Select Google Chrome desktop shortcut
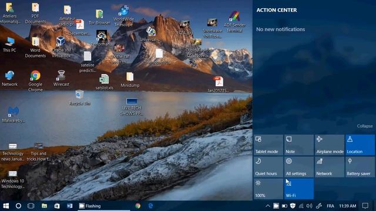 35,81
